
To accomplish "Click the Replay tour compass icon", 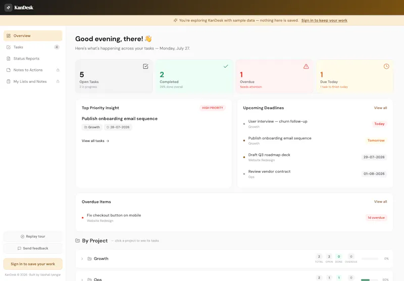I will [22, 237].
